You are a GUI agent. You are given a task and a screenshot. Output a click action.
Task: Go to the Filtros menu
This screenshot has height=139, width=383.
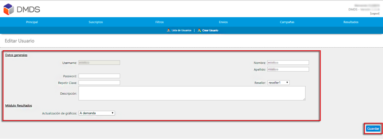[x=159, y=22]
